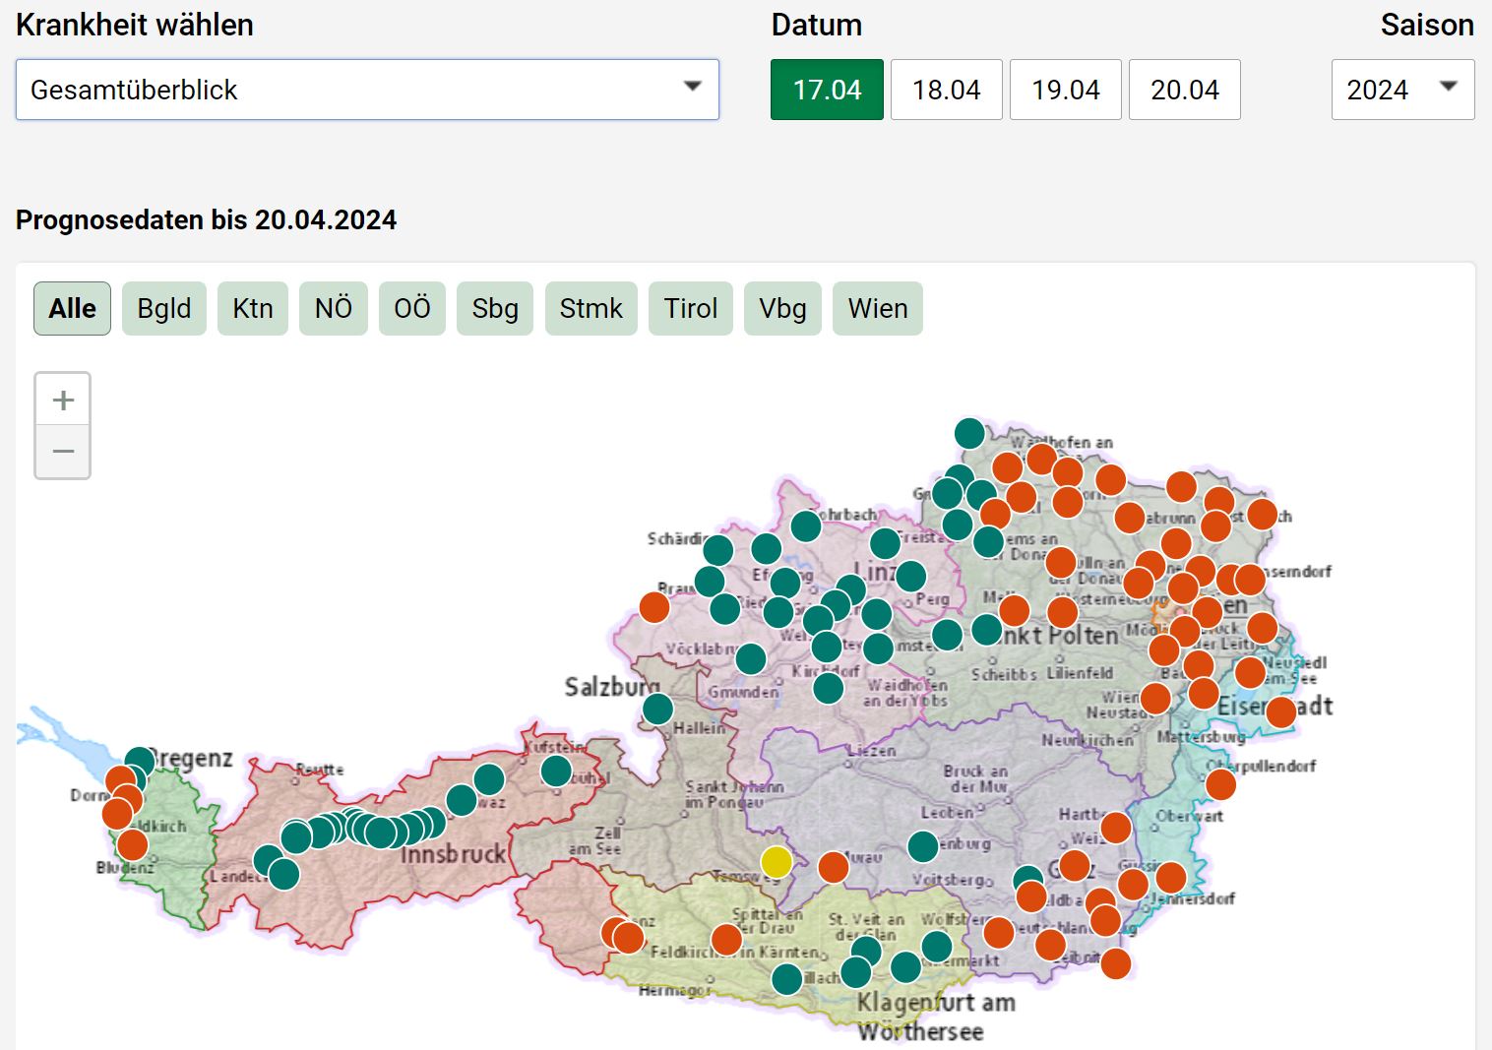
Task: Click the orange marker near Braunau
Action: tap(654, 607)
